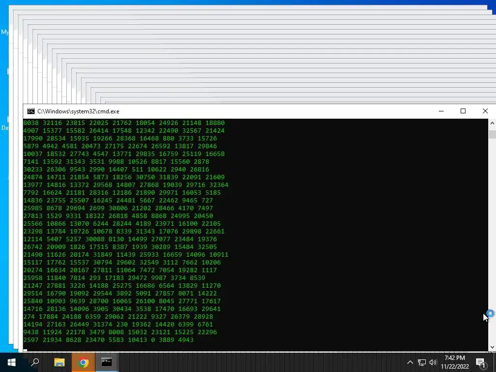The height and width of the screenshot is (372, 496).
Task: Select the number 1117 at row end
Action: 209,270
